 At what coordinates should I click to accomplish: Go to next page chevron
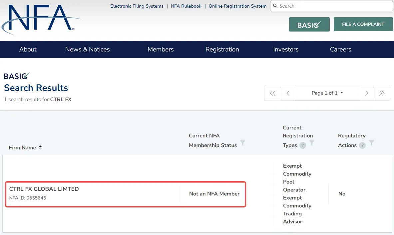pos(367,93)
